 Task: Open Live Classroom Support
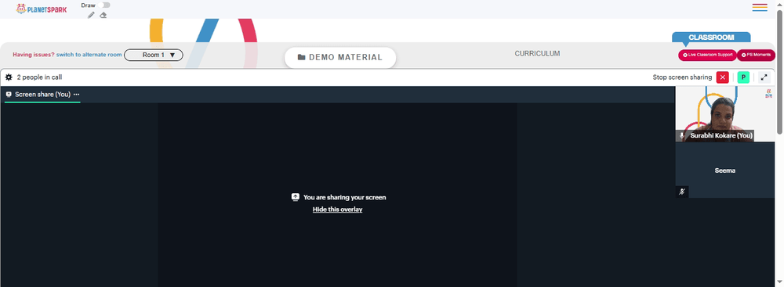tap(707, 55)
